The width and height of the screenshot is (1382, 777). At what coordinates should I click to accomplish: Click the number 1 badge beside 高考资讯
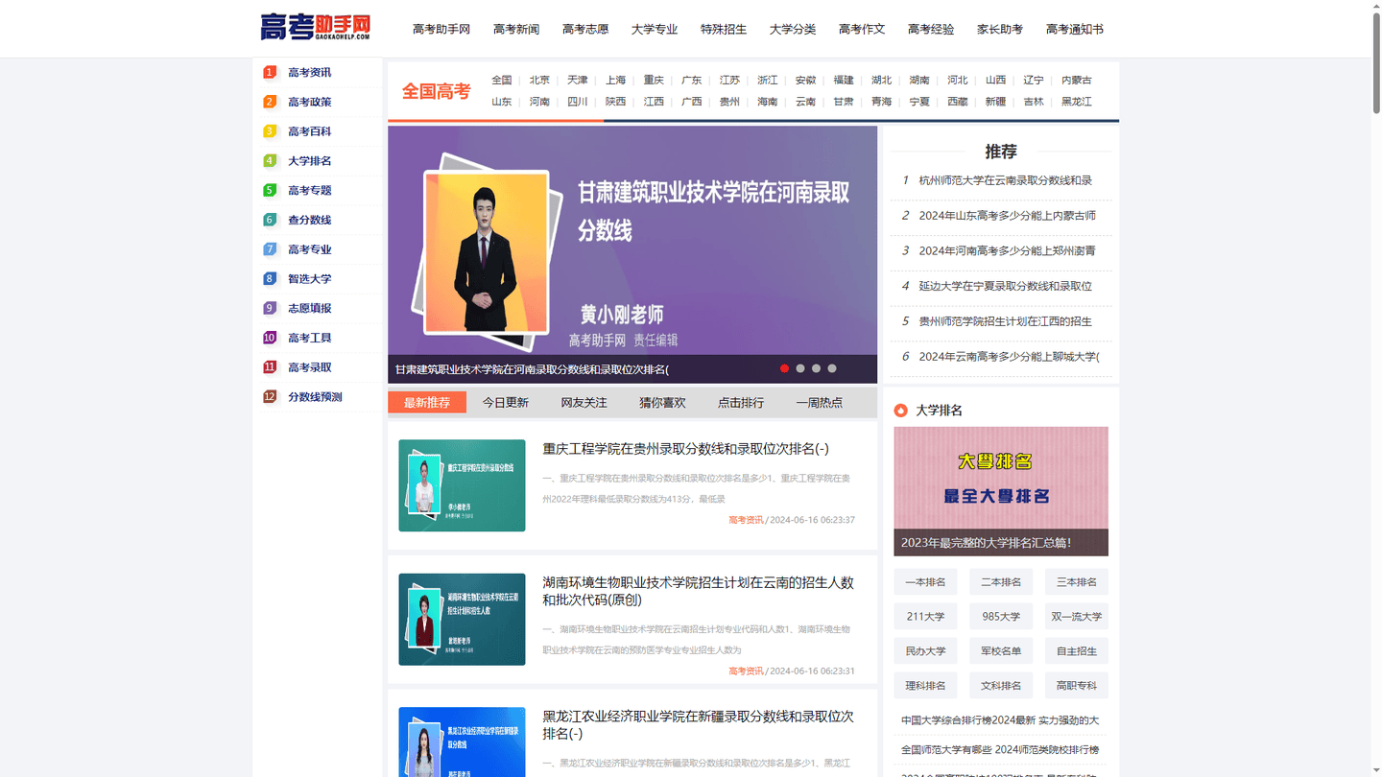[270, 72]
